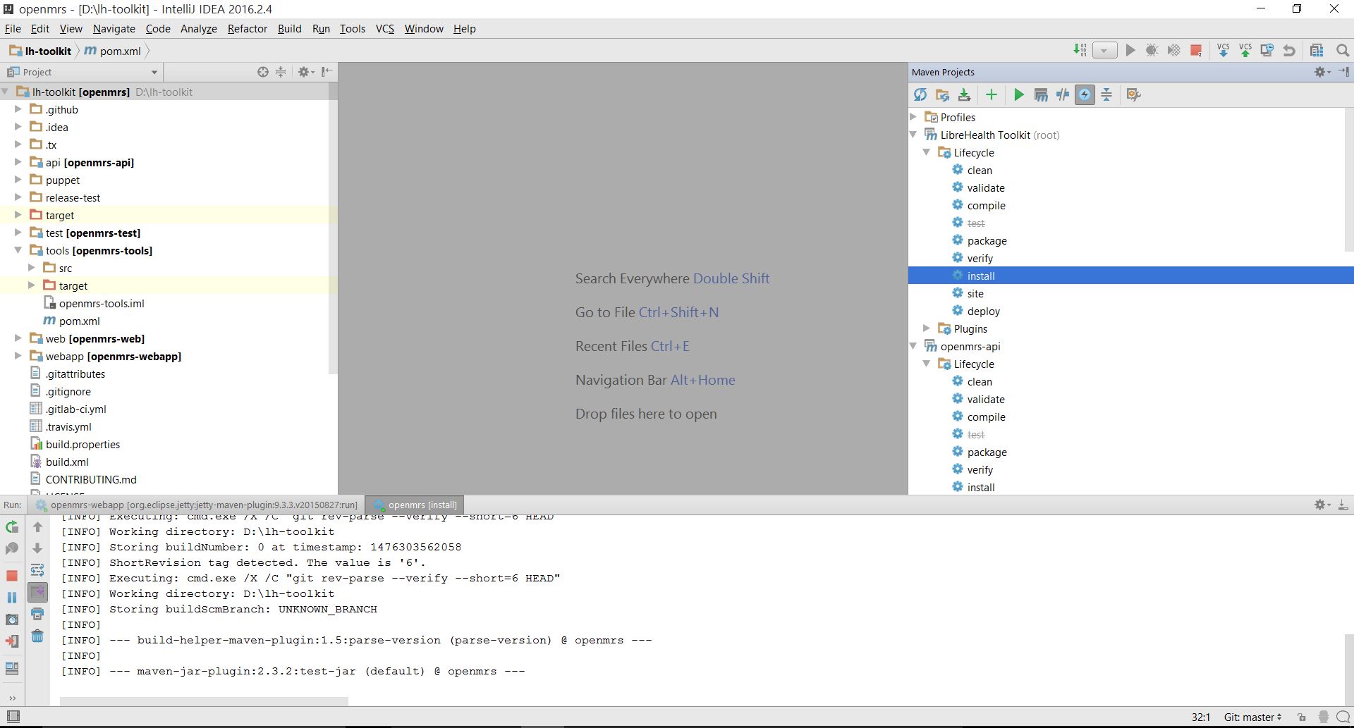
Task: Update project from VCS
Action: point(1224,50)
